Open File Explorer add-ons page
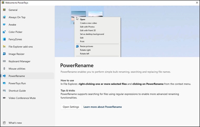This screenshot has width=200, height=127. [x=27, y=47]
